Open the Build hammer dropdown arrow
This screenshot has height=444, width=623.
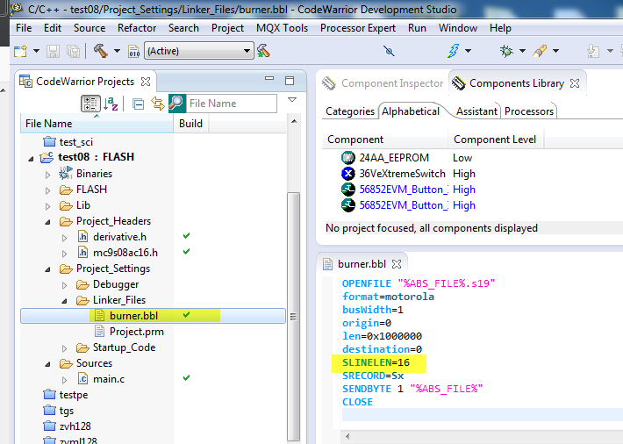tap(117, 51)
